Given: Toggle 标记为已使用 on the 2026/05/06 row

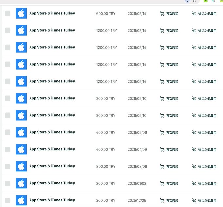Looking at the screenshot, I should pos(204,132).
